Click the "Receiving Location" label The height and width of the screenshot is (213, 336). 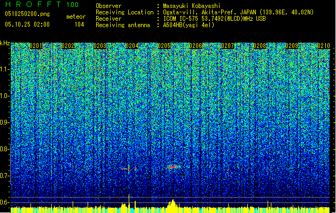click(124, 12)
